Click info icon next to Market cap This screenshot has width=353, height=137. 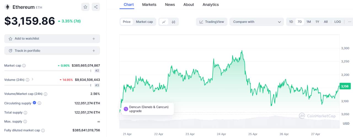tap(24, 66)
